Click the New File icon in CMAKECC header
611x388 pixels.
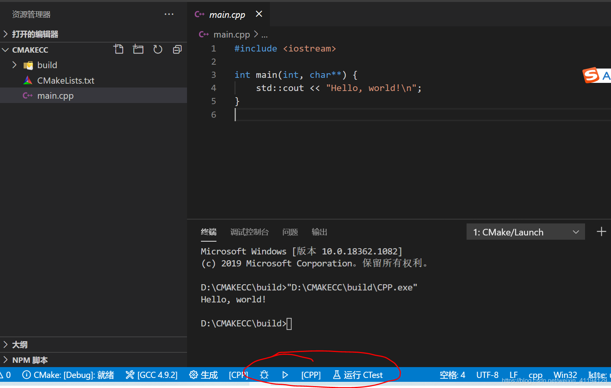point(118,49)
